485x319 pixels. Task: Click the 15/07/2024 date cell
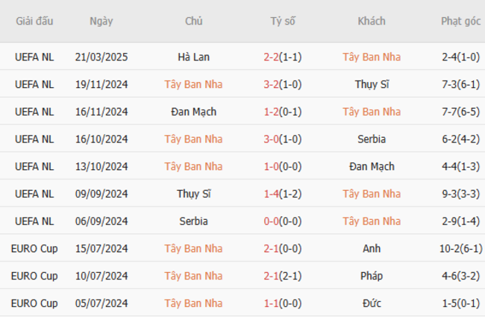pos(101,249)
